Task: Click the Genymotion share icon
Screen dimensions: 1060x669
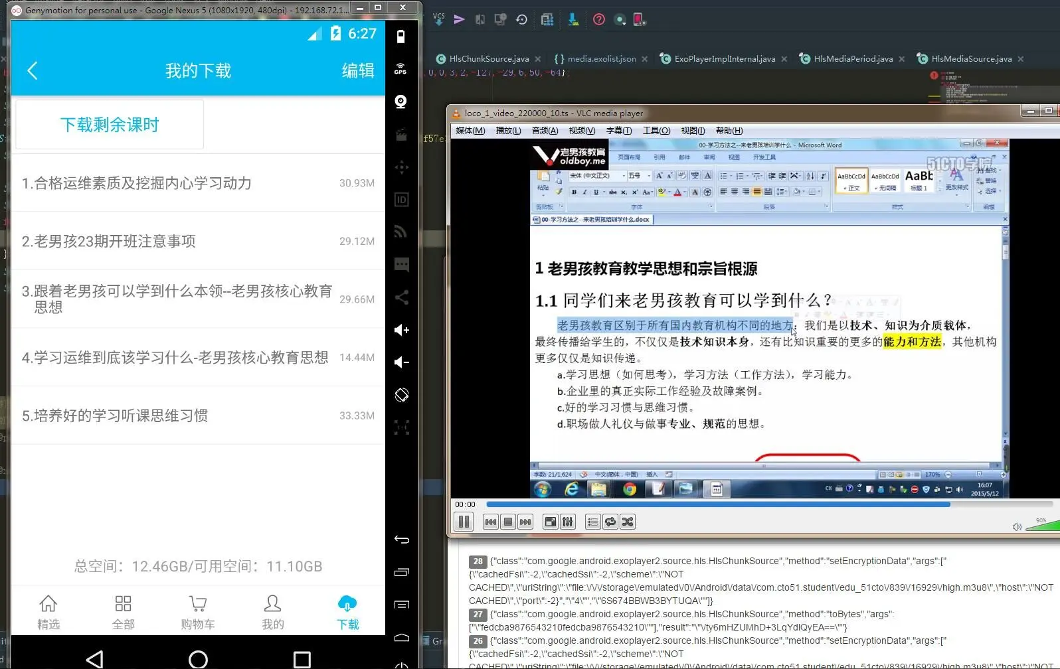Action: [x=401, y=297]
